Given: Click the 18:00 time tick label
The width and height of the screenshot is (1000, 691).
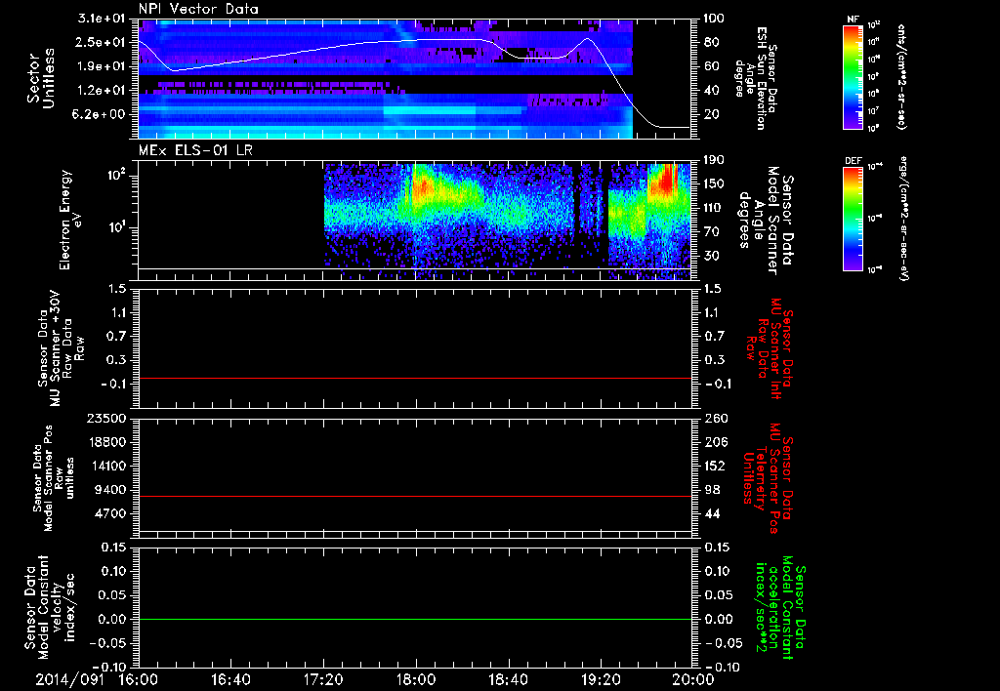Looking at the screenshot, I should click(416, 679).
